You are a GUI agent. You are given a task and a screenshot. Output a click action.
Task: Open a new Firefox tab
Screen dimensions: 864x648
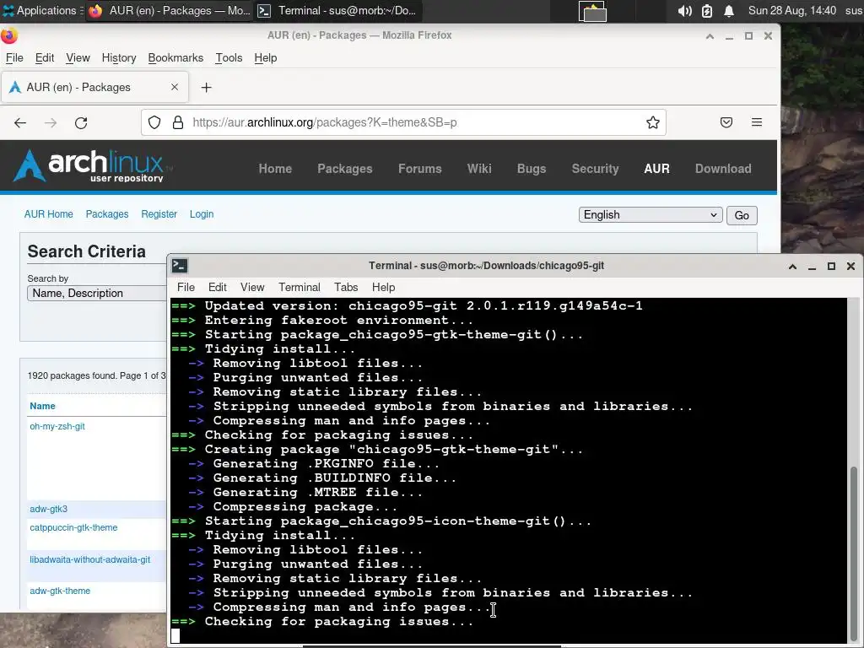(206, 87)
